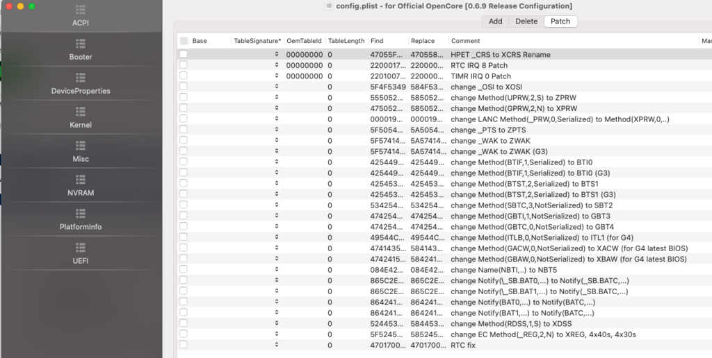Open the ACPI section icon in sidebar
This screenshot has height=358, width=712.
tap(81, 10)
